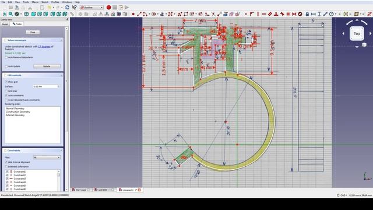Screen dimensions: 373x210
Task: Enable Avoid redundant auto constraints
Action: [6, 100]
